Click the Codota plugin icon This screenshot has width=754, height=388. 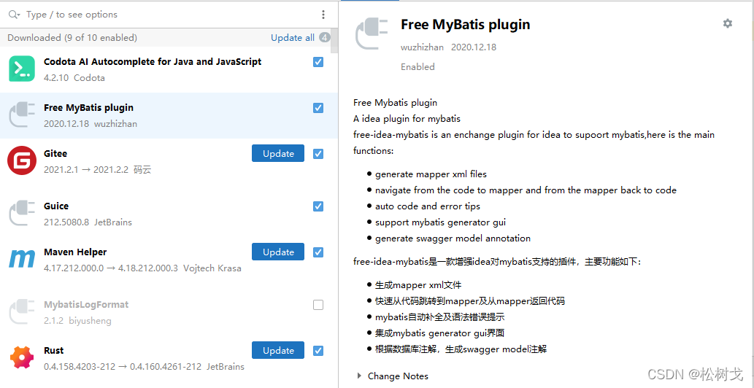22,69
